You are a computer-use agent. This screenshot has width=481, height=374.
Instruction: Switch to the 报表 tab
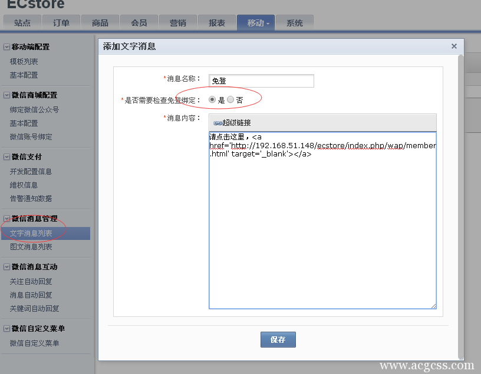click(217, 23)
